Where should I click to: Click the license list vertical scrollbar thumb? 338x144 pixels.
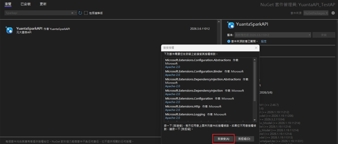(x=255, y=81)
